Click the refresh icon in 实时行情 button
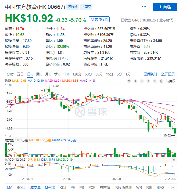The image size is (179, 191). click(92, 19)
